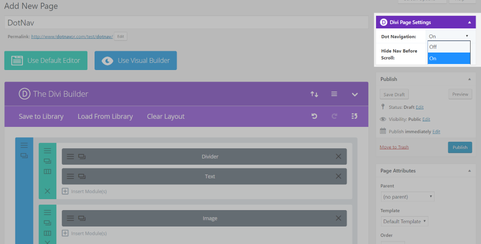Open the Parent page dropdown
This screenshot has height=244, width=481.
point(408,197)
